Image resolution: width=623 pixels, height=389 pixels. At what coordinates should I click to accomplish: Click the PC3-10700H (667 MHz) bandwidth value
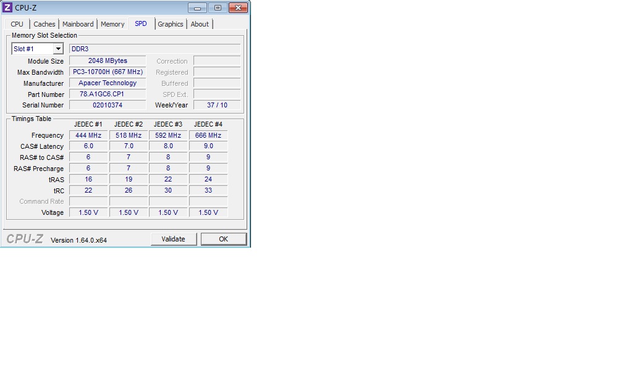tap(108, 72)
